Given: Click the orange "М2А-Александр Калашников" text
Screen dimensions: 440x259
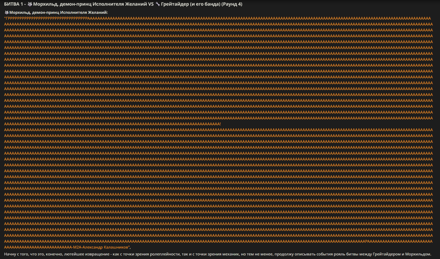Looking at the screenshot, I should (x=101, y=247).
